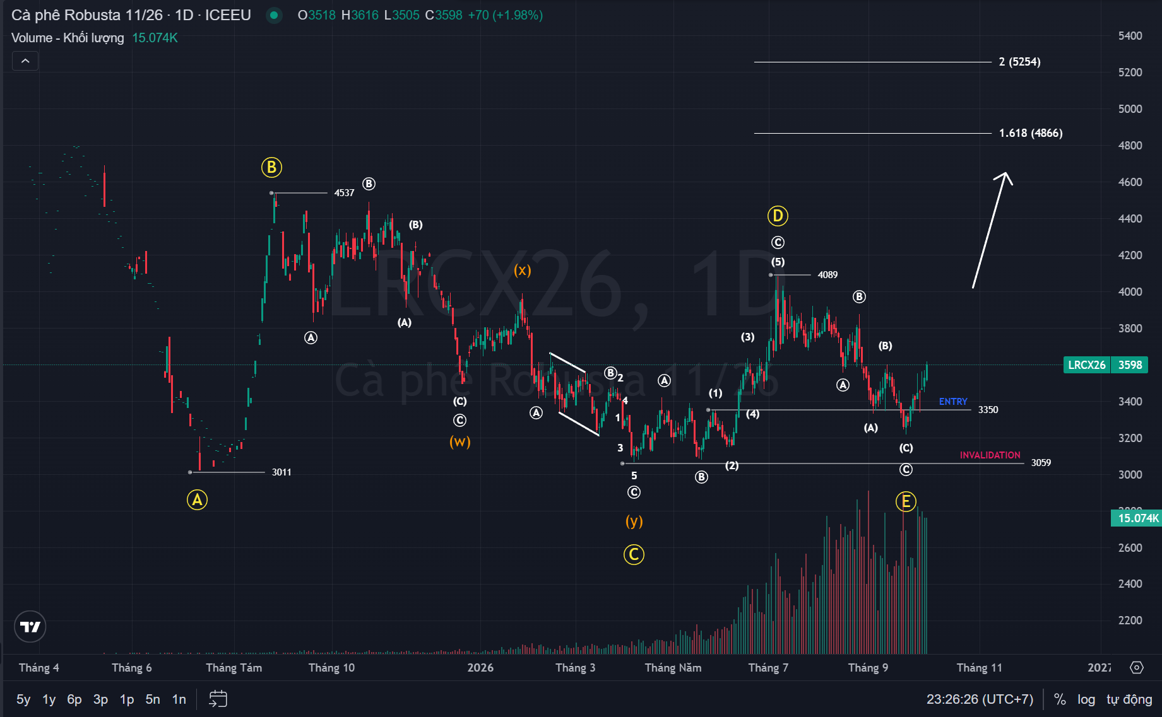
Task: Open the timezone clock 23:26:26 (UTC+7)
Action: 980,699
